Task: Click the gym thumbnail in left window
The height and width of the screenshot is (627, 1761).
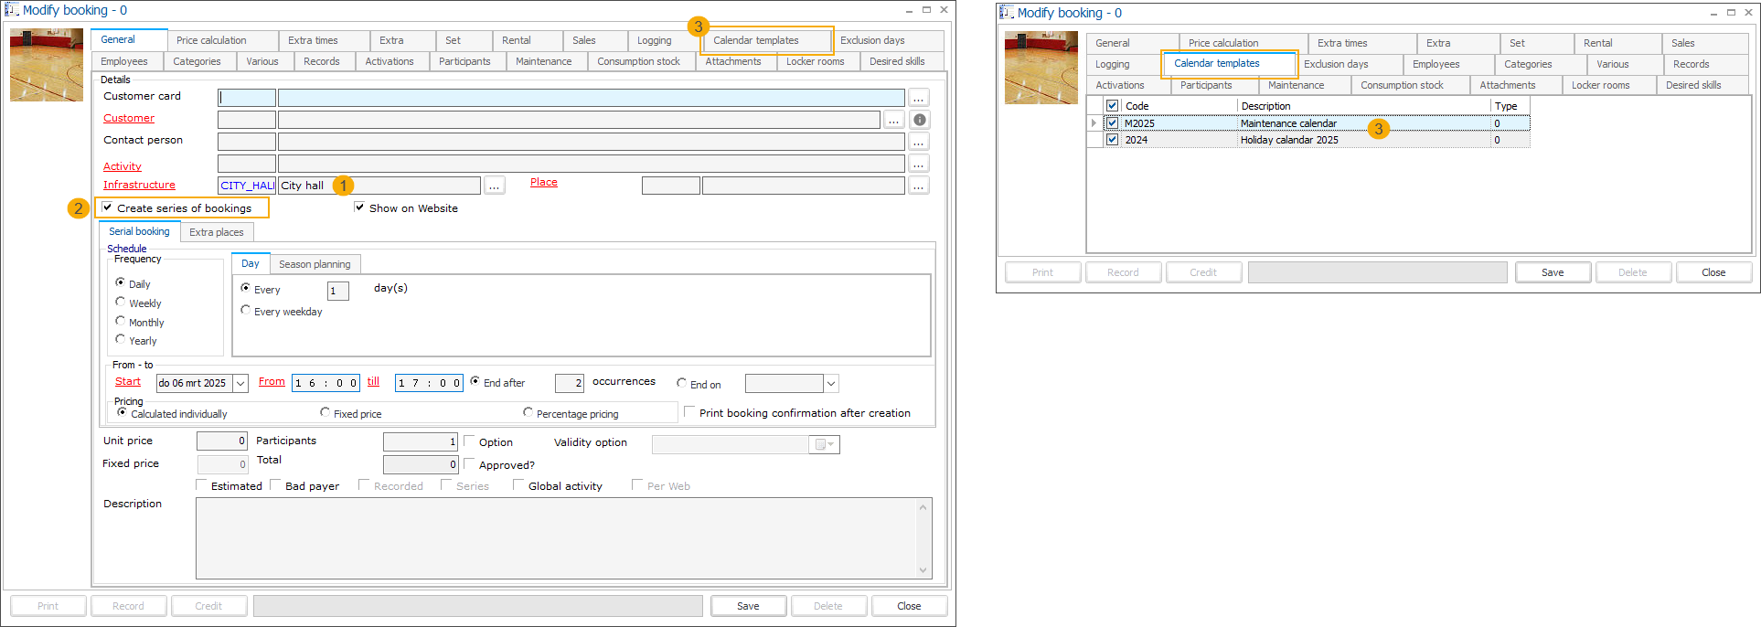Action: (x=47, y=65)
